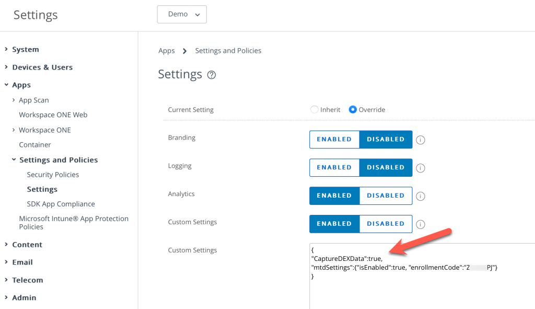Open Microsoft Intune App Protection Policies
535x309 pixels.
click(73, 223)
